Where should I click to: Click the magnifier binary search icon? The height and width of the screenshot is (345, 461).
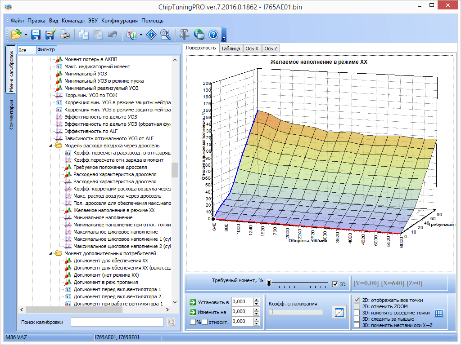165,34
